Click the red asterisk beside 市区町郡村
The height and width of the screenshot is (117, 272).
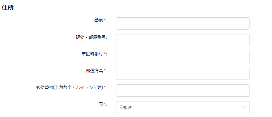pos(105,54)
